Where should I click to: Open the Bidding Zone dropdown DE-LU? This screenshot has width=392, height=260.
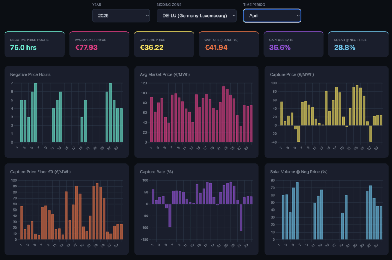(x=196, y=15)
